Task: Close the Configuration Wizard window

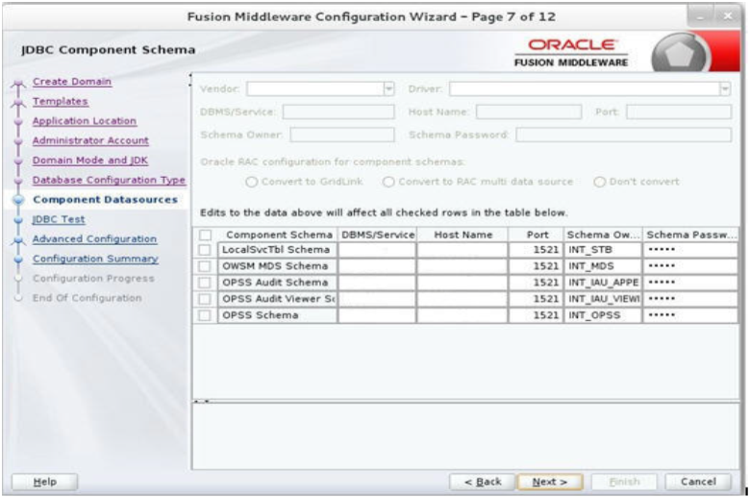Action: 728,16
